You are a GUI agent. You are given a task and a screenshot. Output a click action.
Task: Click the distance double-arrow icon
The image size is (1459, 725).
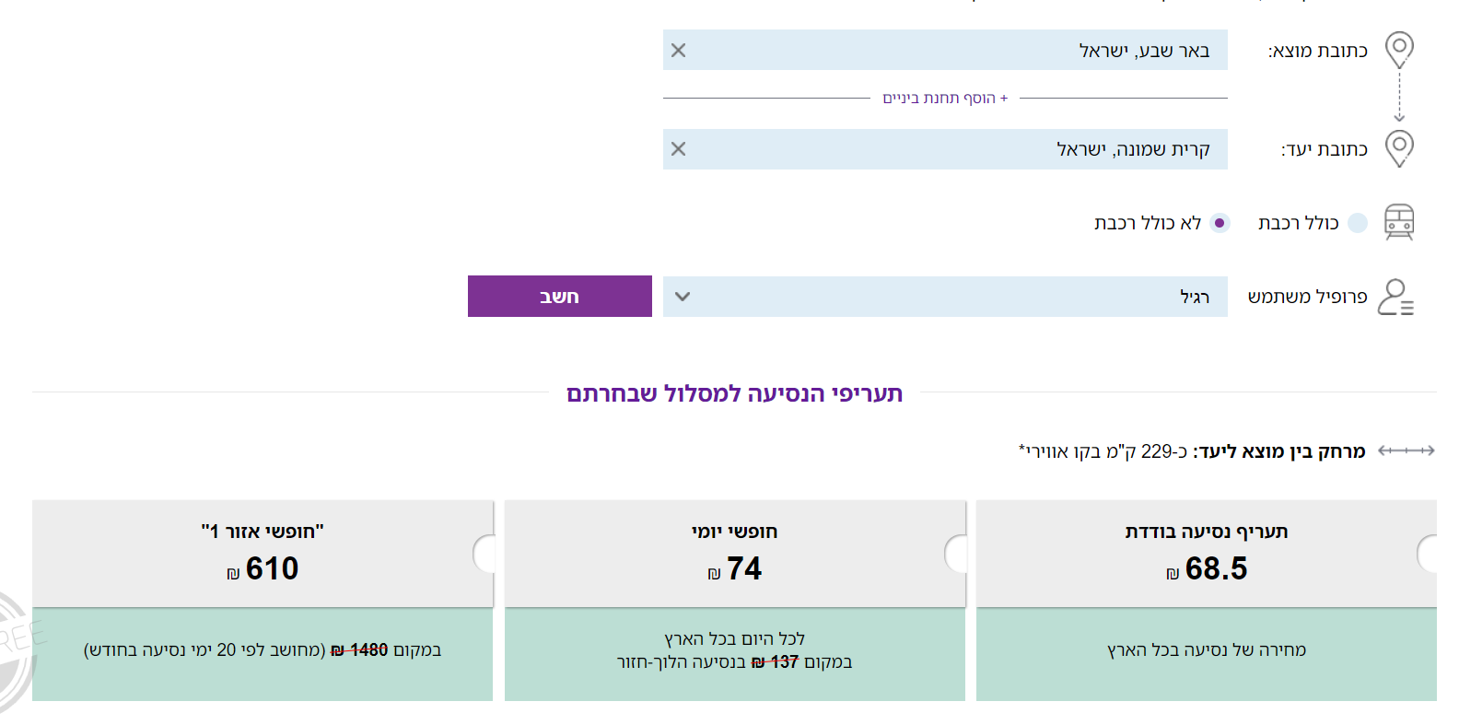[x=1406, y=450]
